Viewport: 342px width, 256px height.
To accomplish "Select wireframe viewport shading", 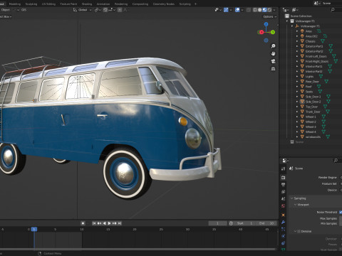I will click(x=255, y=10).
